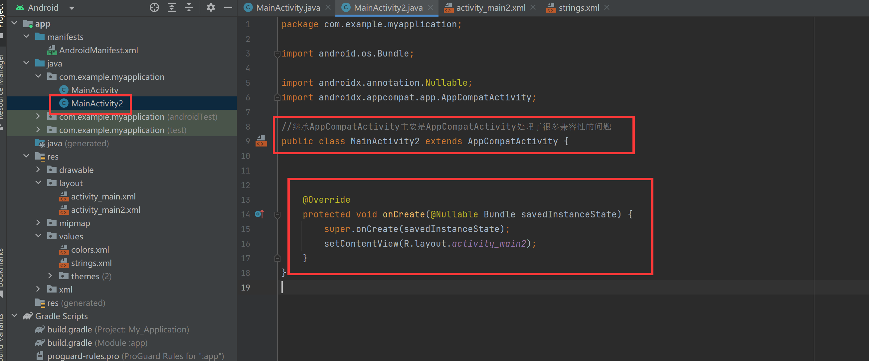Screen dimensions: 869x361
Task: Collapse the Gradle Scripts node
Action: click(15, 316)
